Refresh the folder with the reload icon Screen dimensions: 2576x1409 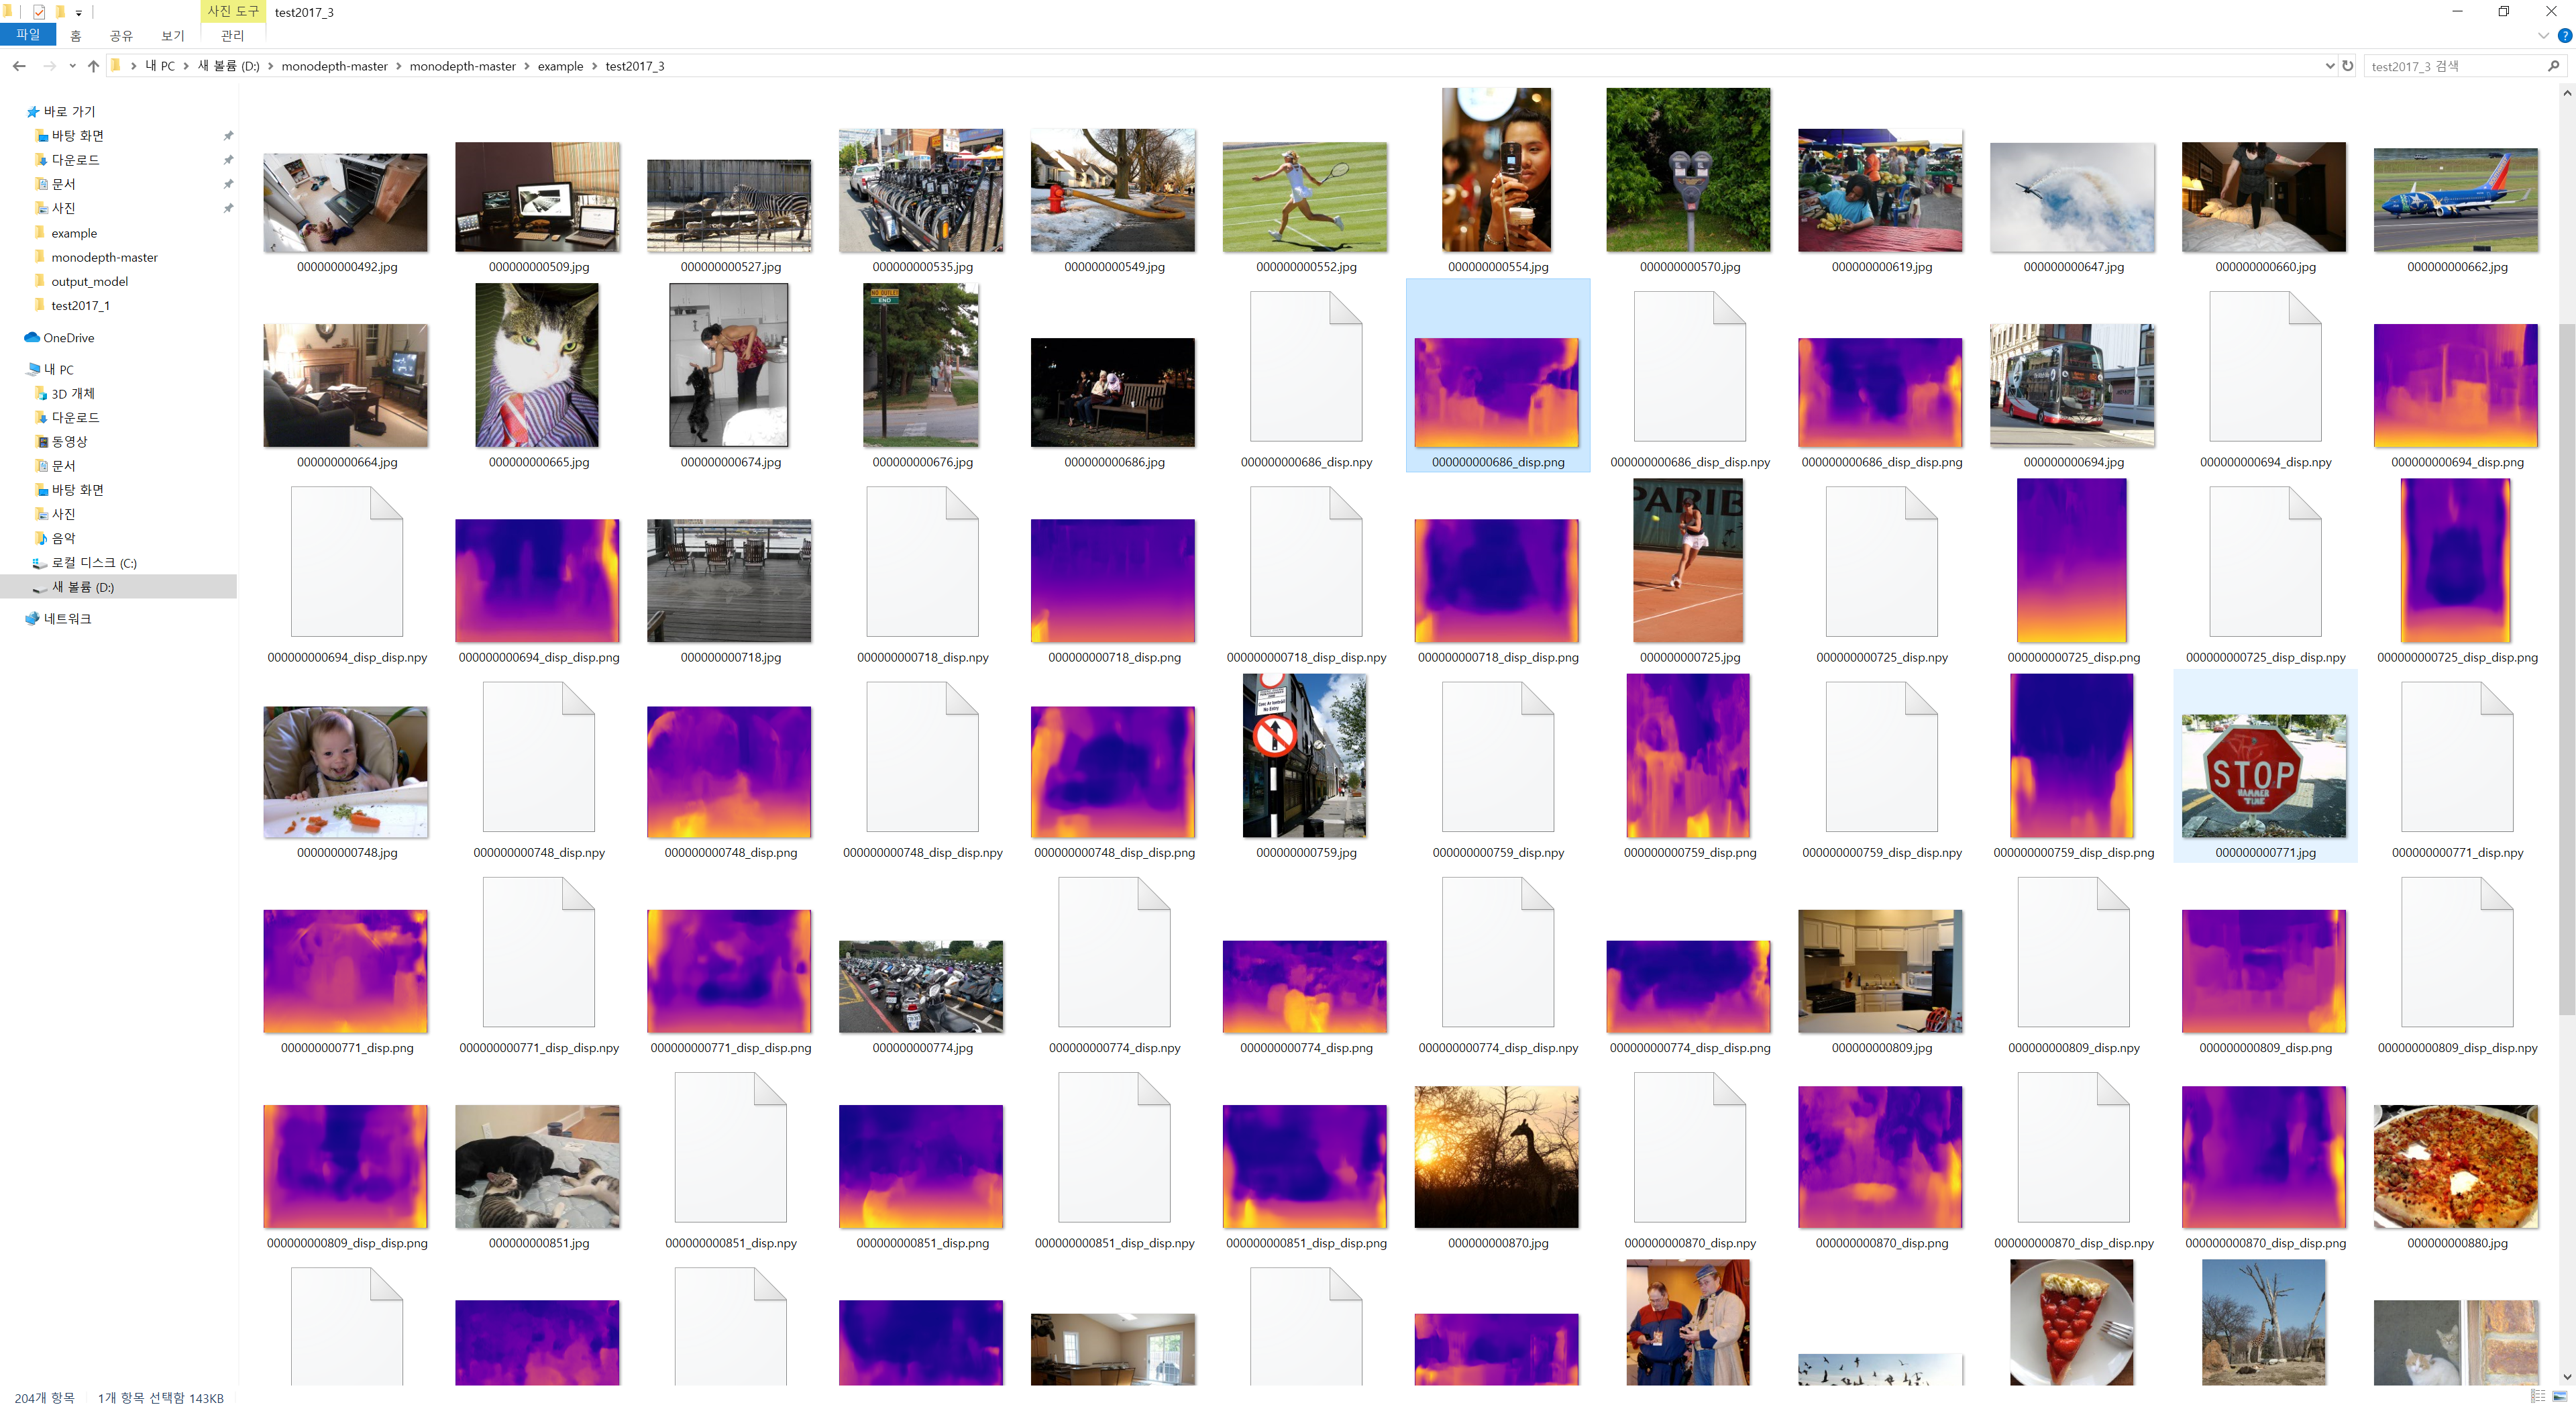[2347, 66]
